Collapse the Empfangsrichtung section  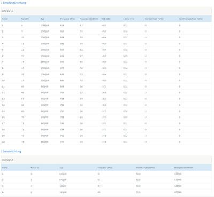[x=14, y=3]
